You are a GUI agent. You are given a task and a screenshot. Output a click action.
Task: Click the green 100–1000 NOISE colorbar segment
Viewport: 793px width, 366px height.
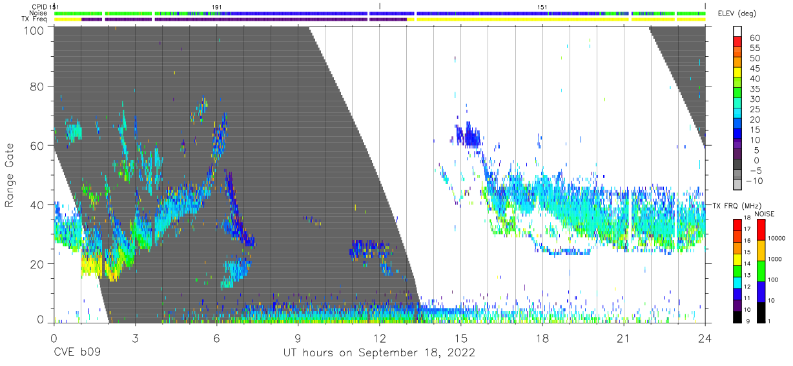[761, 270]
